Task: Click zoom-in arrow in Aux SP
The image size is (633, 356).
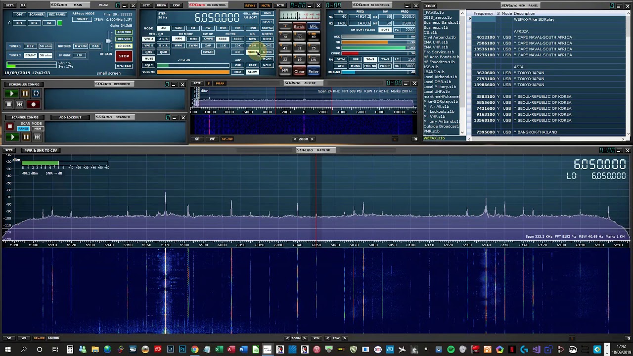Action: (x=312, y=139)
